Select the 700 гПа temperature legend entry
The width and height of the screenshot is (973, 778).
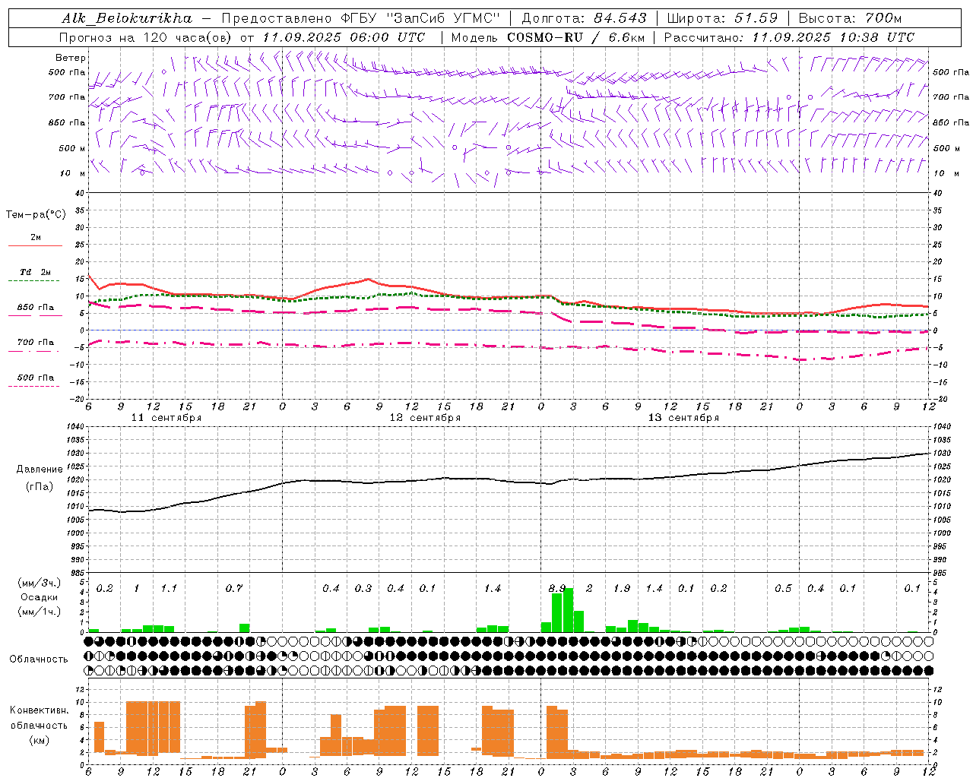coord(36,343)
